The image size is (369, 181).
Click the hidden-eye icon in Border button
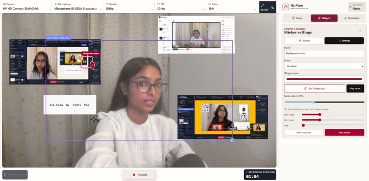[273, 7]
